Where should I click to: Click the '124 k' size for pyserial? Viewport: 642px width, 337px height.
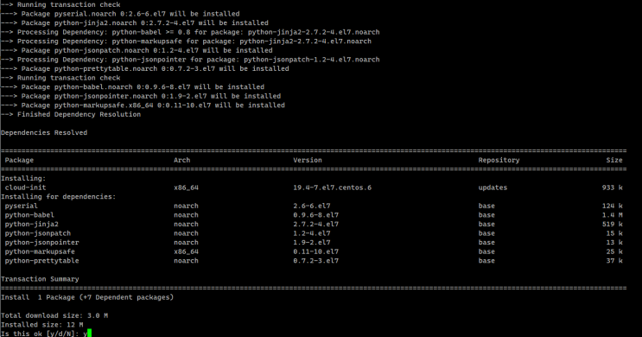612,206
